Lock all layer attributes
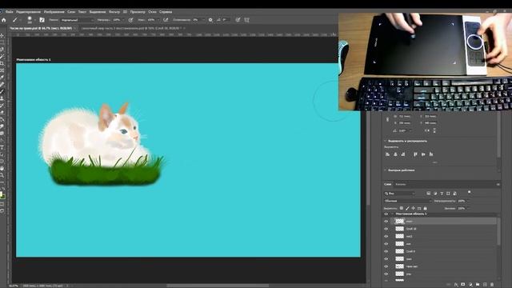Image resolution: width=512 pixels, height=288 pixels. (x=425, y=208)
